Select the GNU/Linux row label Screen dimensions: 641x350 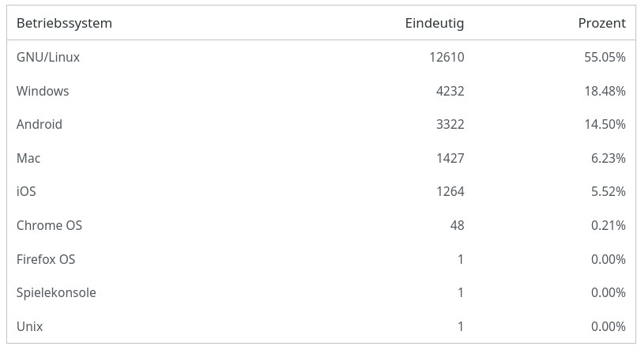coord(48,57)
